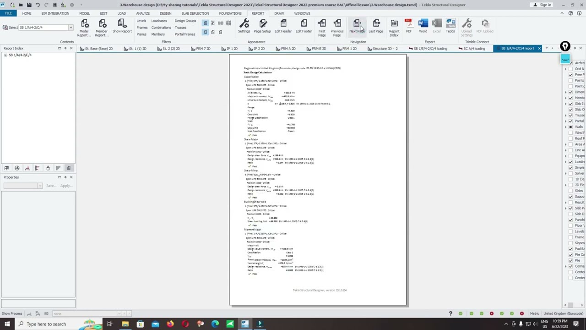
Task: Export report to PDF
Action: tap(408, 26)
